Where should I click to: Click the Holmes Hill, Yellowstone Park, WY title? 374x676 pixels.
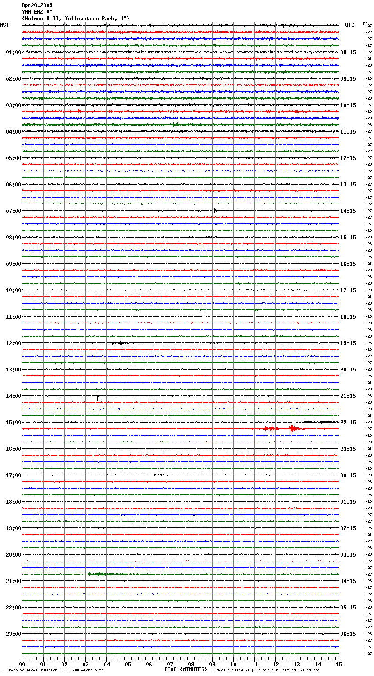click(76, 19)
